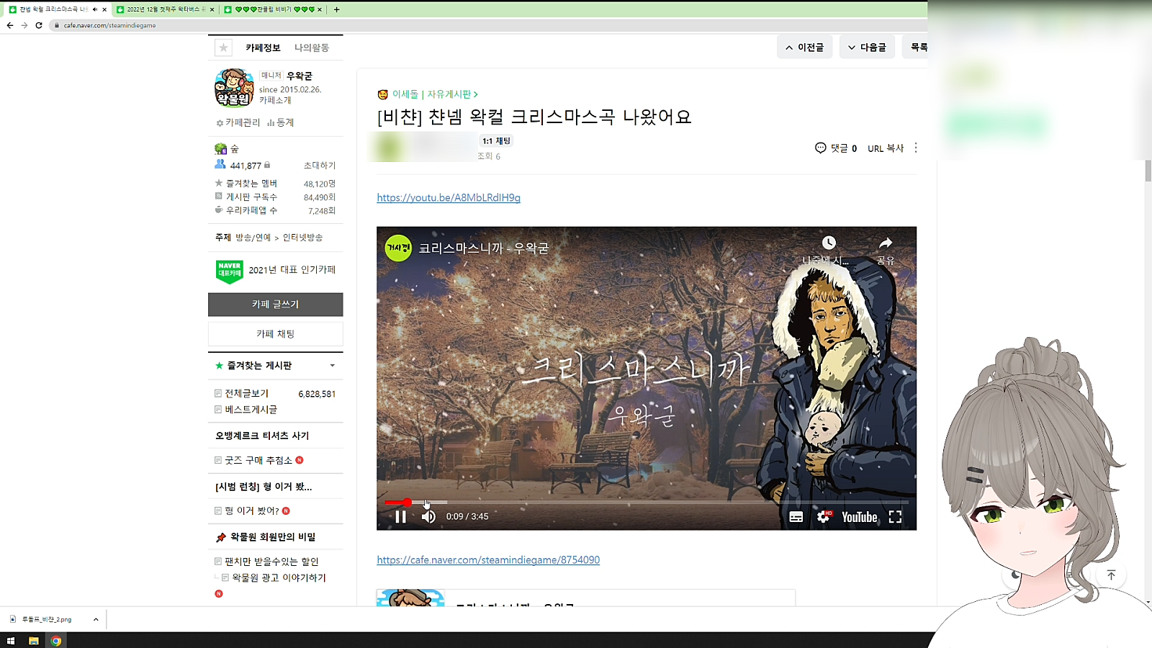
Task: Switch to the 나의활동 tab
Action: point(312,48)
